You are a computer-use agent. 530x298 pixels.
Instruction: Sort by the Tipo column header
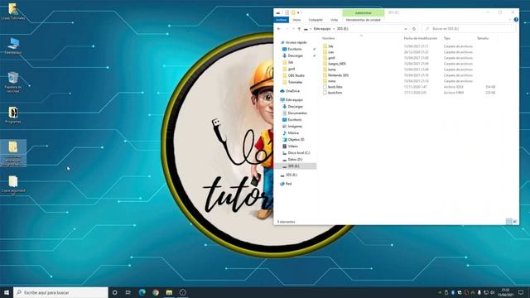(447, 38)
